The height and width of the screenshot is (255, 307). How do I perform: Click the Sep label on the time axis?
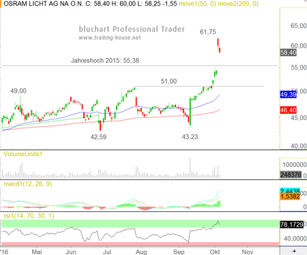[x=179, y=252]
